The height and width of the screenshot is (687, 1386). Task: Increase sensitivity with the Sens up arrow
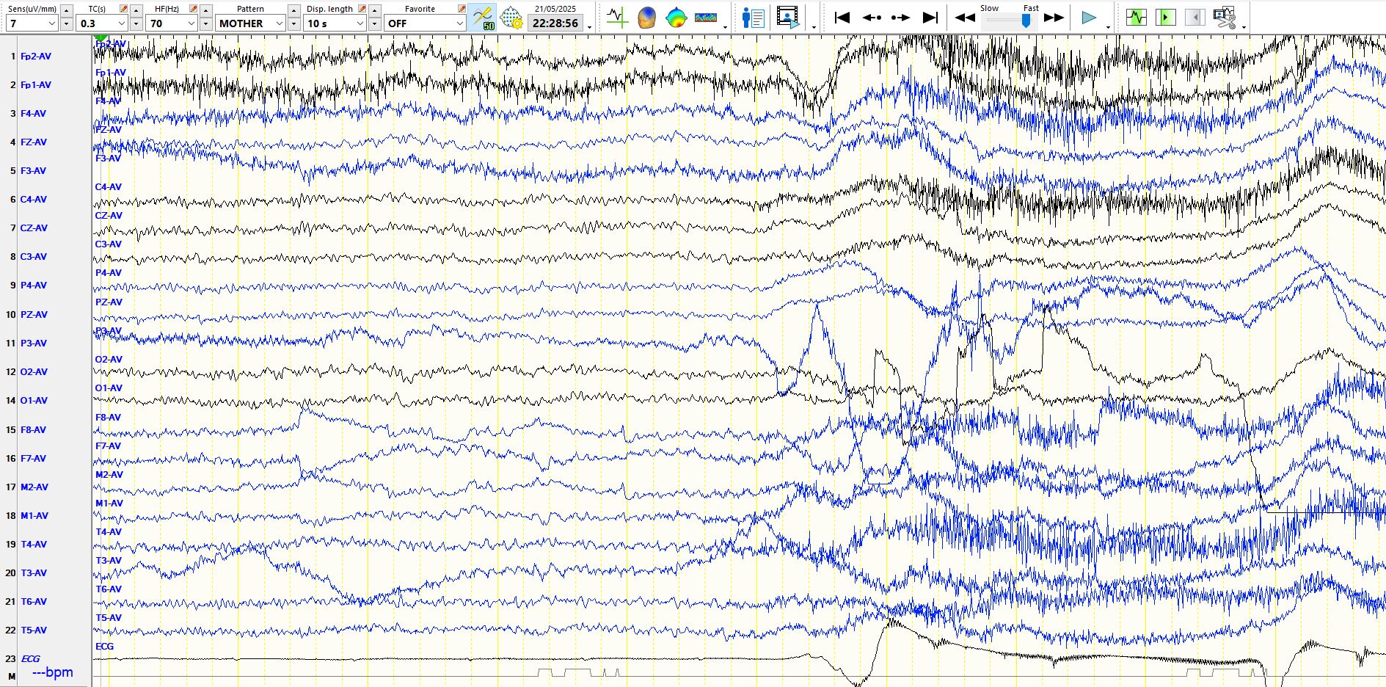(x=66, y=10)
